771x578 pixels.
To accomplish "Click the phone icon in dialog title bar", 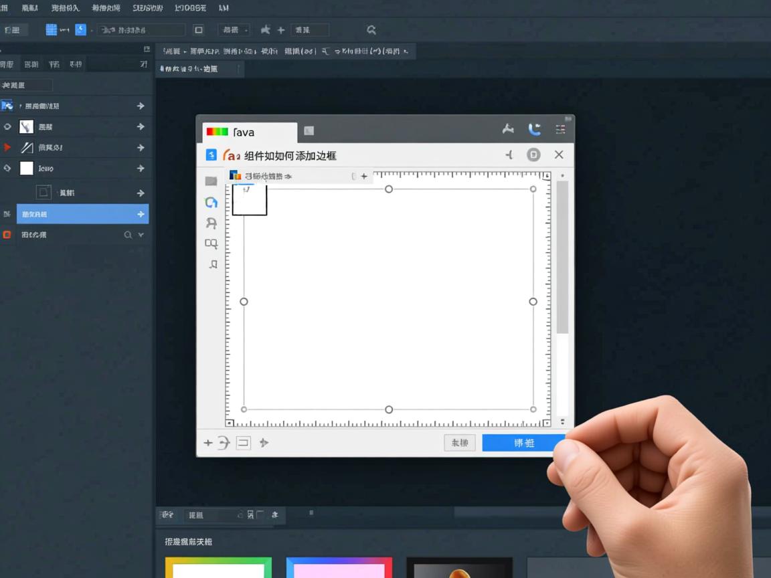I will [x=534, y=129].
